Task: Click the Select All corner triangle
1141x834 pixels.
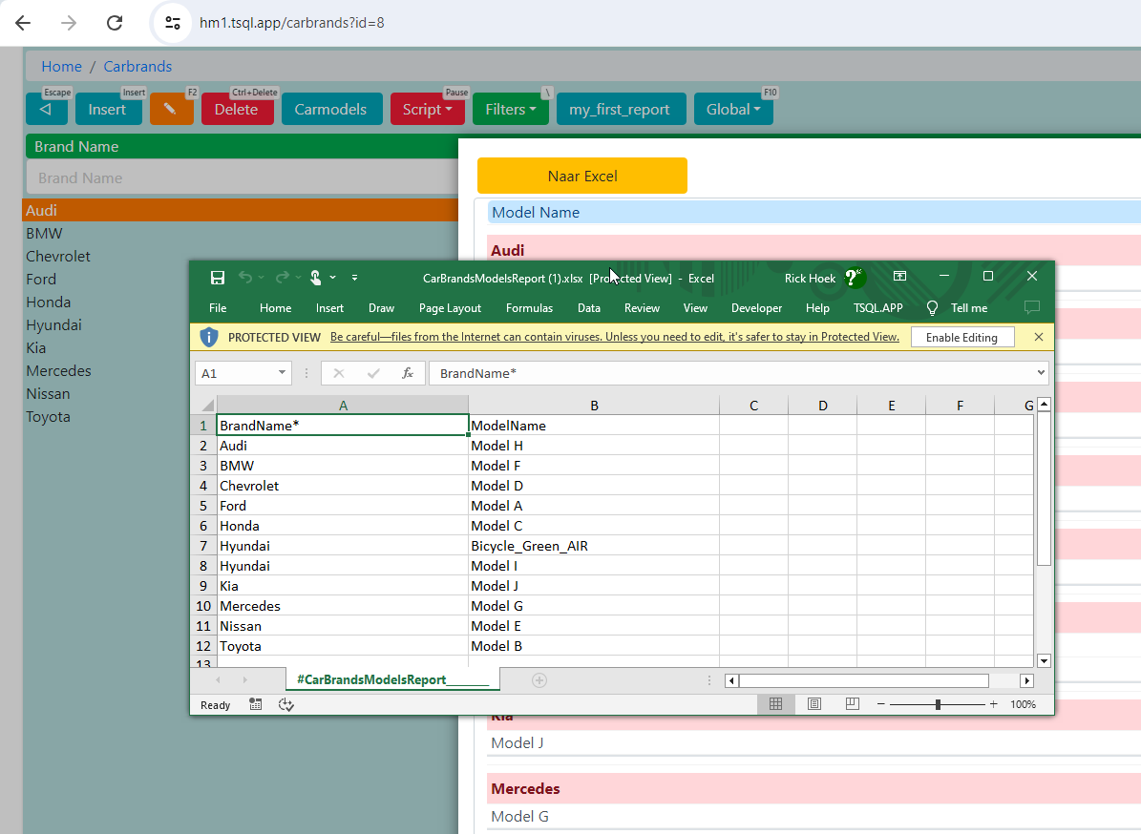Action: 207,405
